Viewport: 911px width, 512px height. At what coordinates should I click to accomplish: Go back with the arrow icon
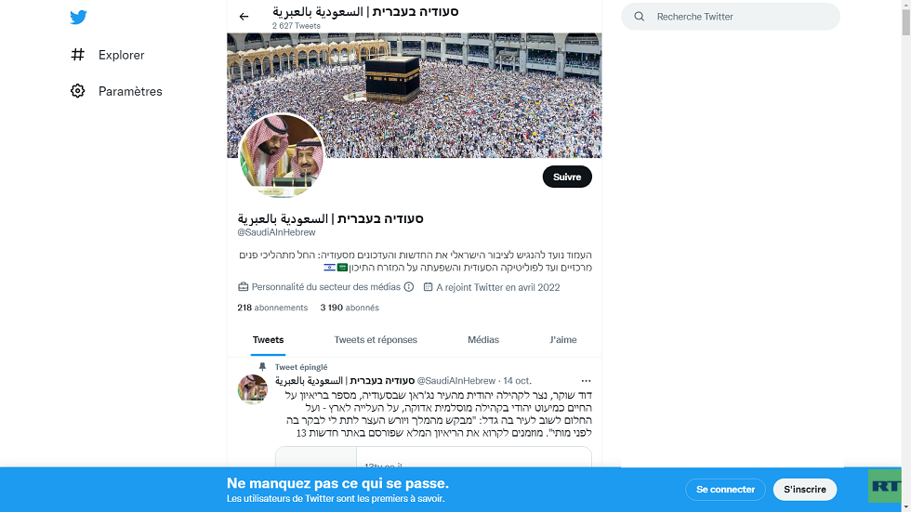pyautogui.click(x=244, y=16)
